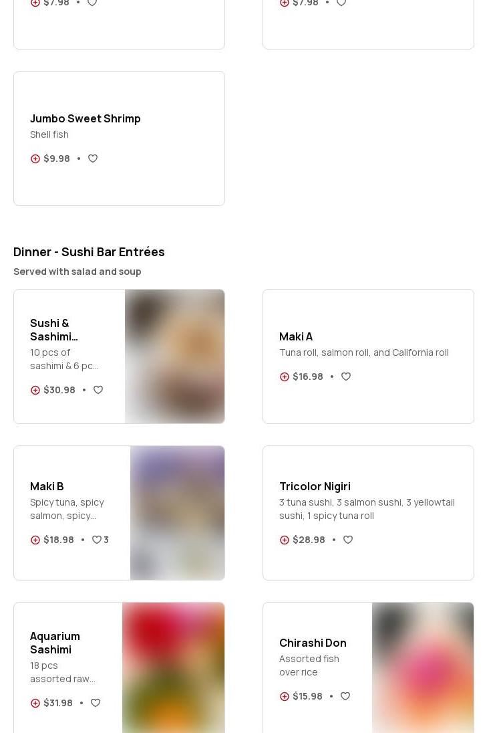Image resolution: width=501 pixels, height=733 pixels.
Task: Like the Sushi & Sashimi entrée
Action: click(x=98, y=390)
